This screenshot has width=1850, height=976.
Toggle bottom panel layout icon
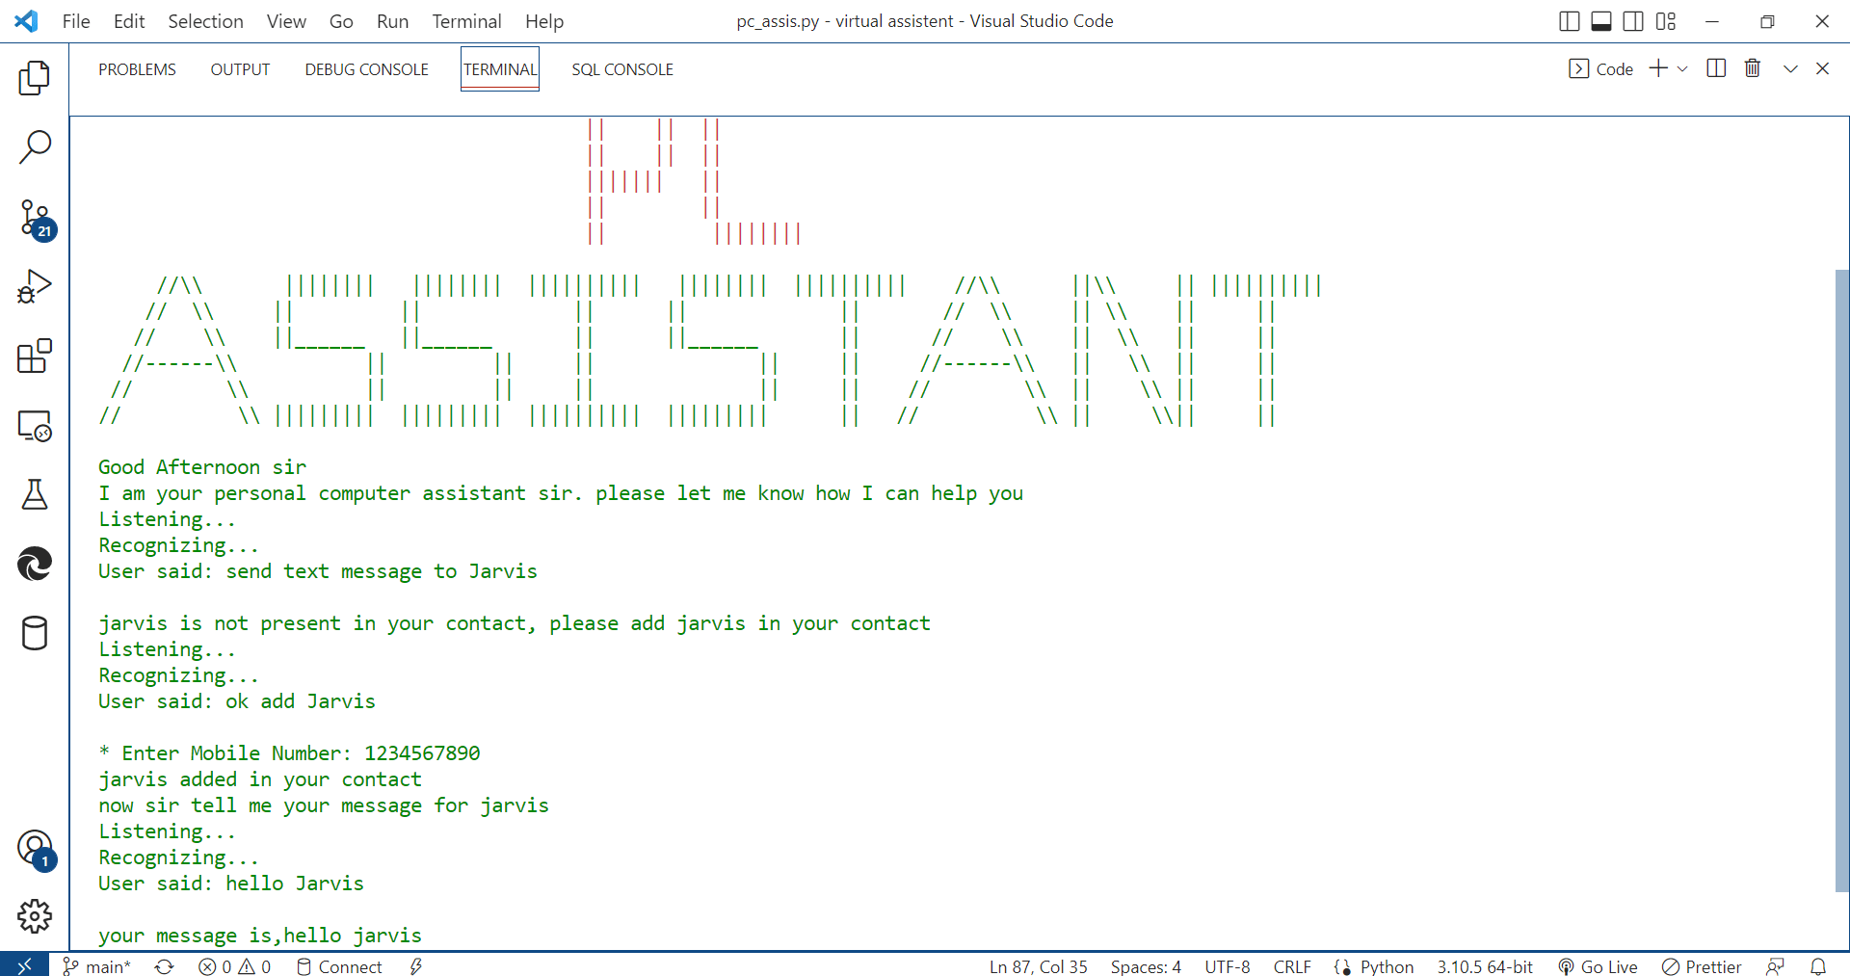1600,21
